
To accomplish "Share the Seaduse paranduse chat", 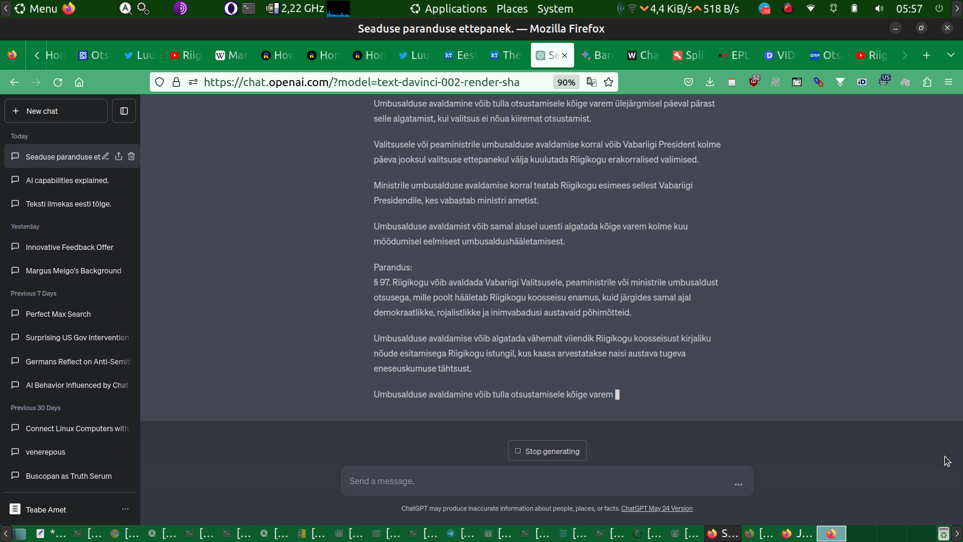I will [119, 157].
